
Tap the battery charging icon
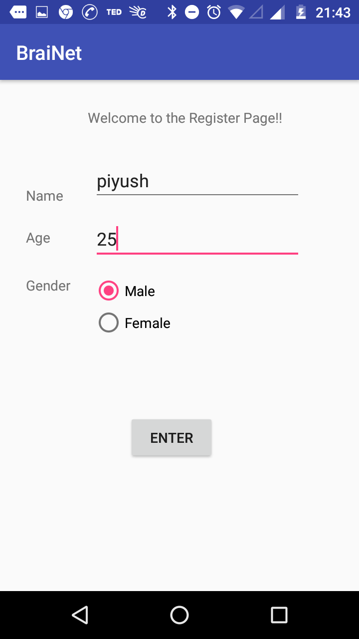click(x=301, y=12)
